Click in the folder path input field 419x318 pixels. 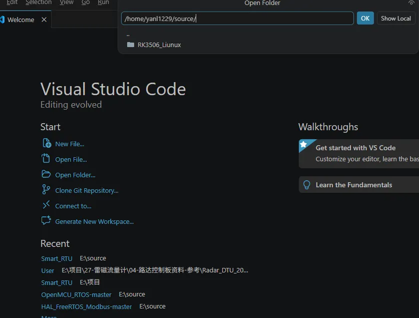tap(237, 19)
